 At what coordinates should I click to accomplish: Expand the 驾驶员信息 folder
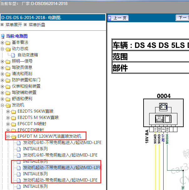(x=2, y=68)
